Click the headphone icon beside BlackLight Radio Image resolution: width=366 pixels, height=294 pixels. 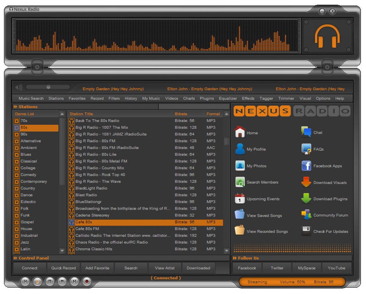click(x=71, y=188)
